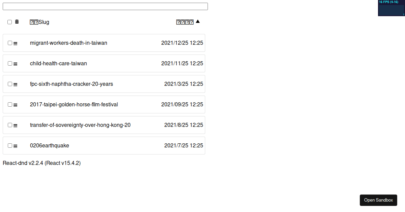
Task: Click drag handle of child-health-care-taiwan row
Action: 15,64
